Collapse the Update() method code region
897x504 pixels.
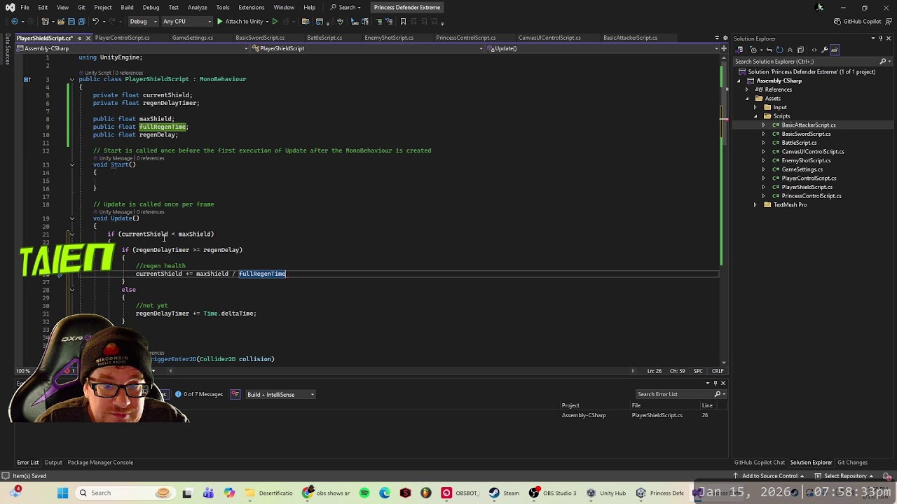coord(71,218)
